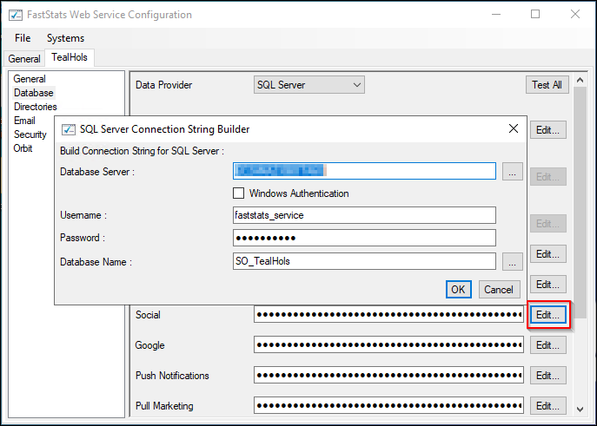Image resolution: width=597 pixels, height=426 pixels.
Task: Close the FastStats Web Service Configuration window
Action: [x=575, y=15]
